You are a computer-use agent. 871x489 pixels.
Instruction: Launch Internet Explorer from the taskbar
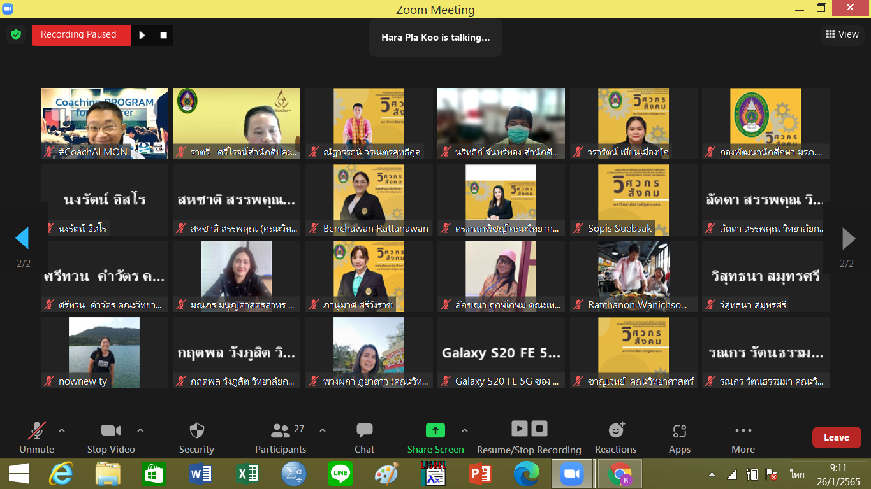click(61, 474)
